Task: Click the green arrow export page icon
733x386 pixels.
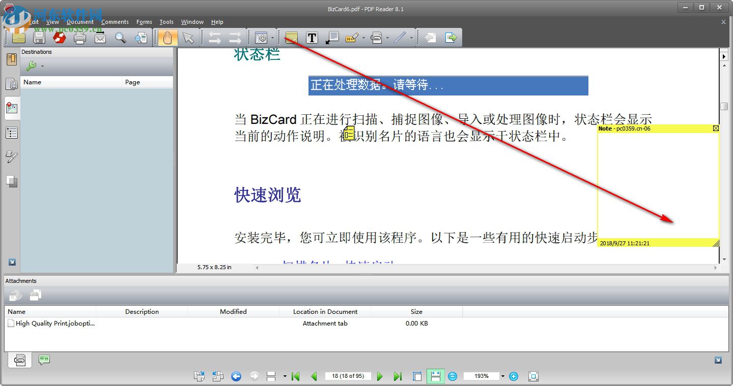Action: point(451,38)
